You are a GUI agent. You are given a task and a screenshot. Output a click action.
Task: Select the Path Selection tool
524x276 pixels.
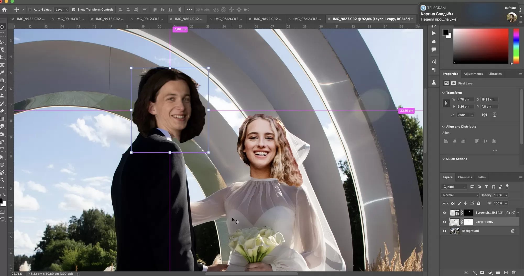tap(2, 157)
